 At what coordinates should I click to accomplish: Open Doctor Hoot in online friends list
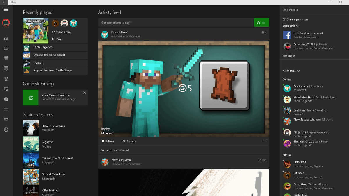click(x=314, y=88)
